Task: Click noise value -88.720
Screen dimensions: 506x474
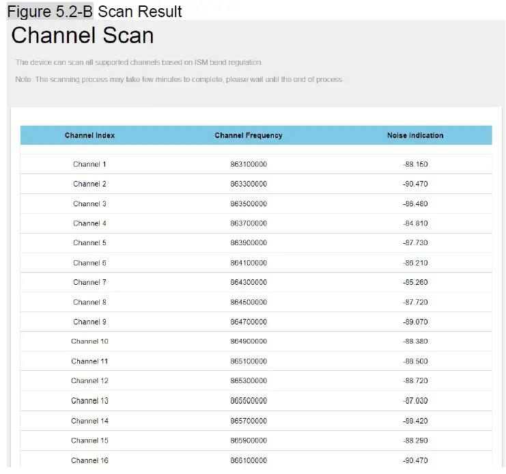Action: coord(415,380)
